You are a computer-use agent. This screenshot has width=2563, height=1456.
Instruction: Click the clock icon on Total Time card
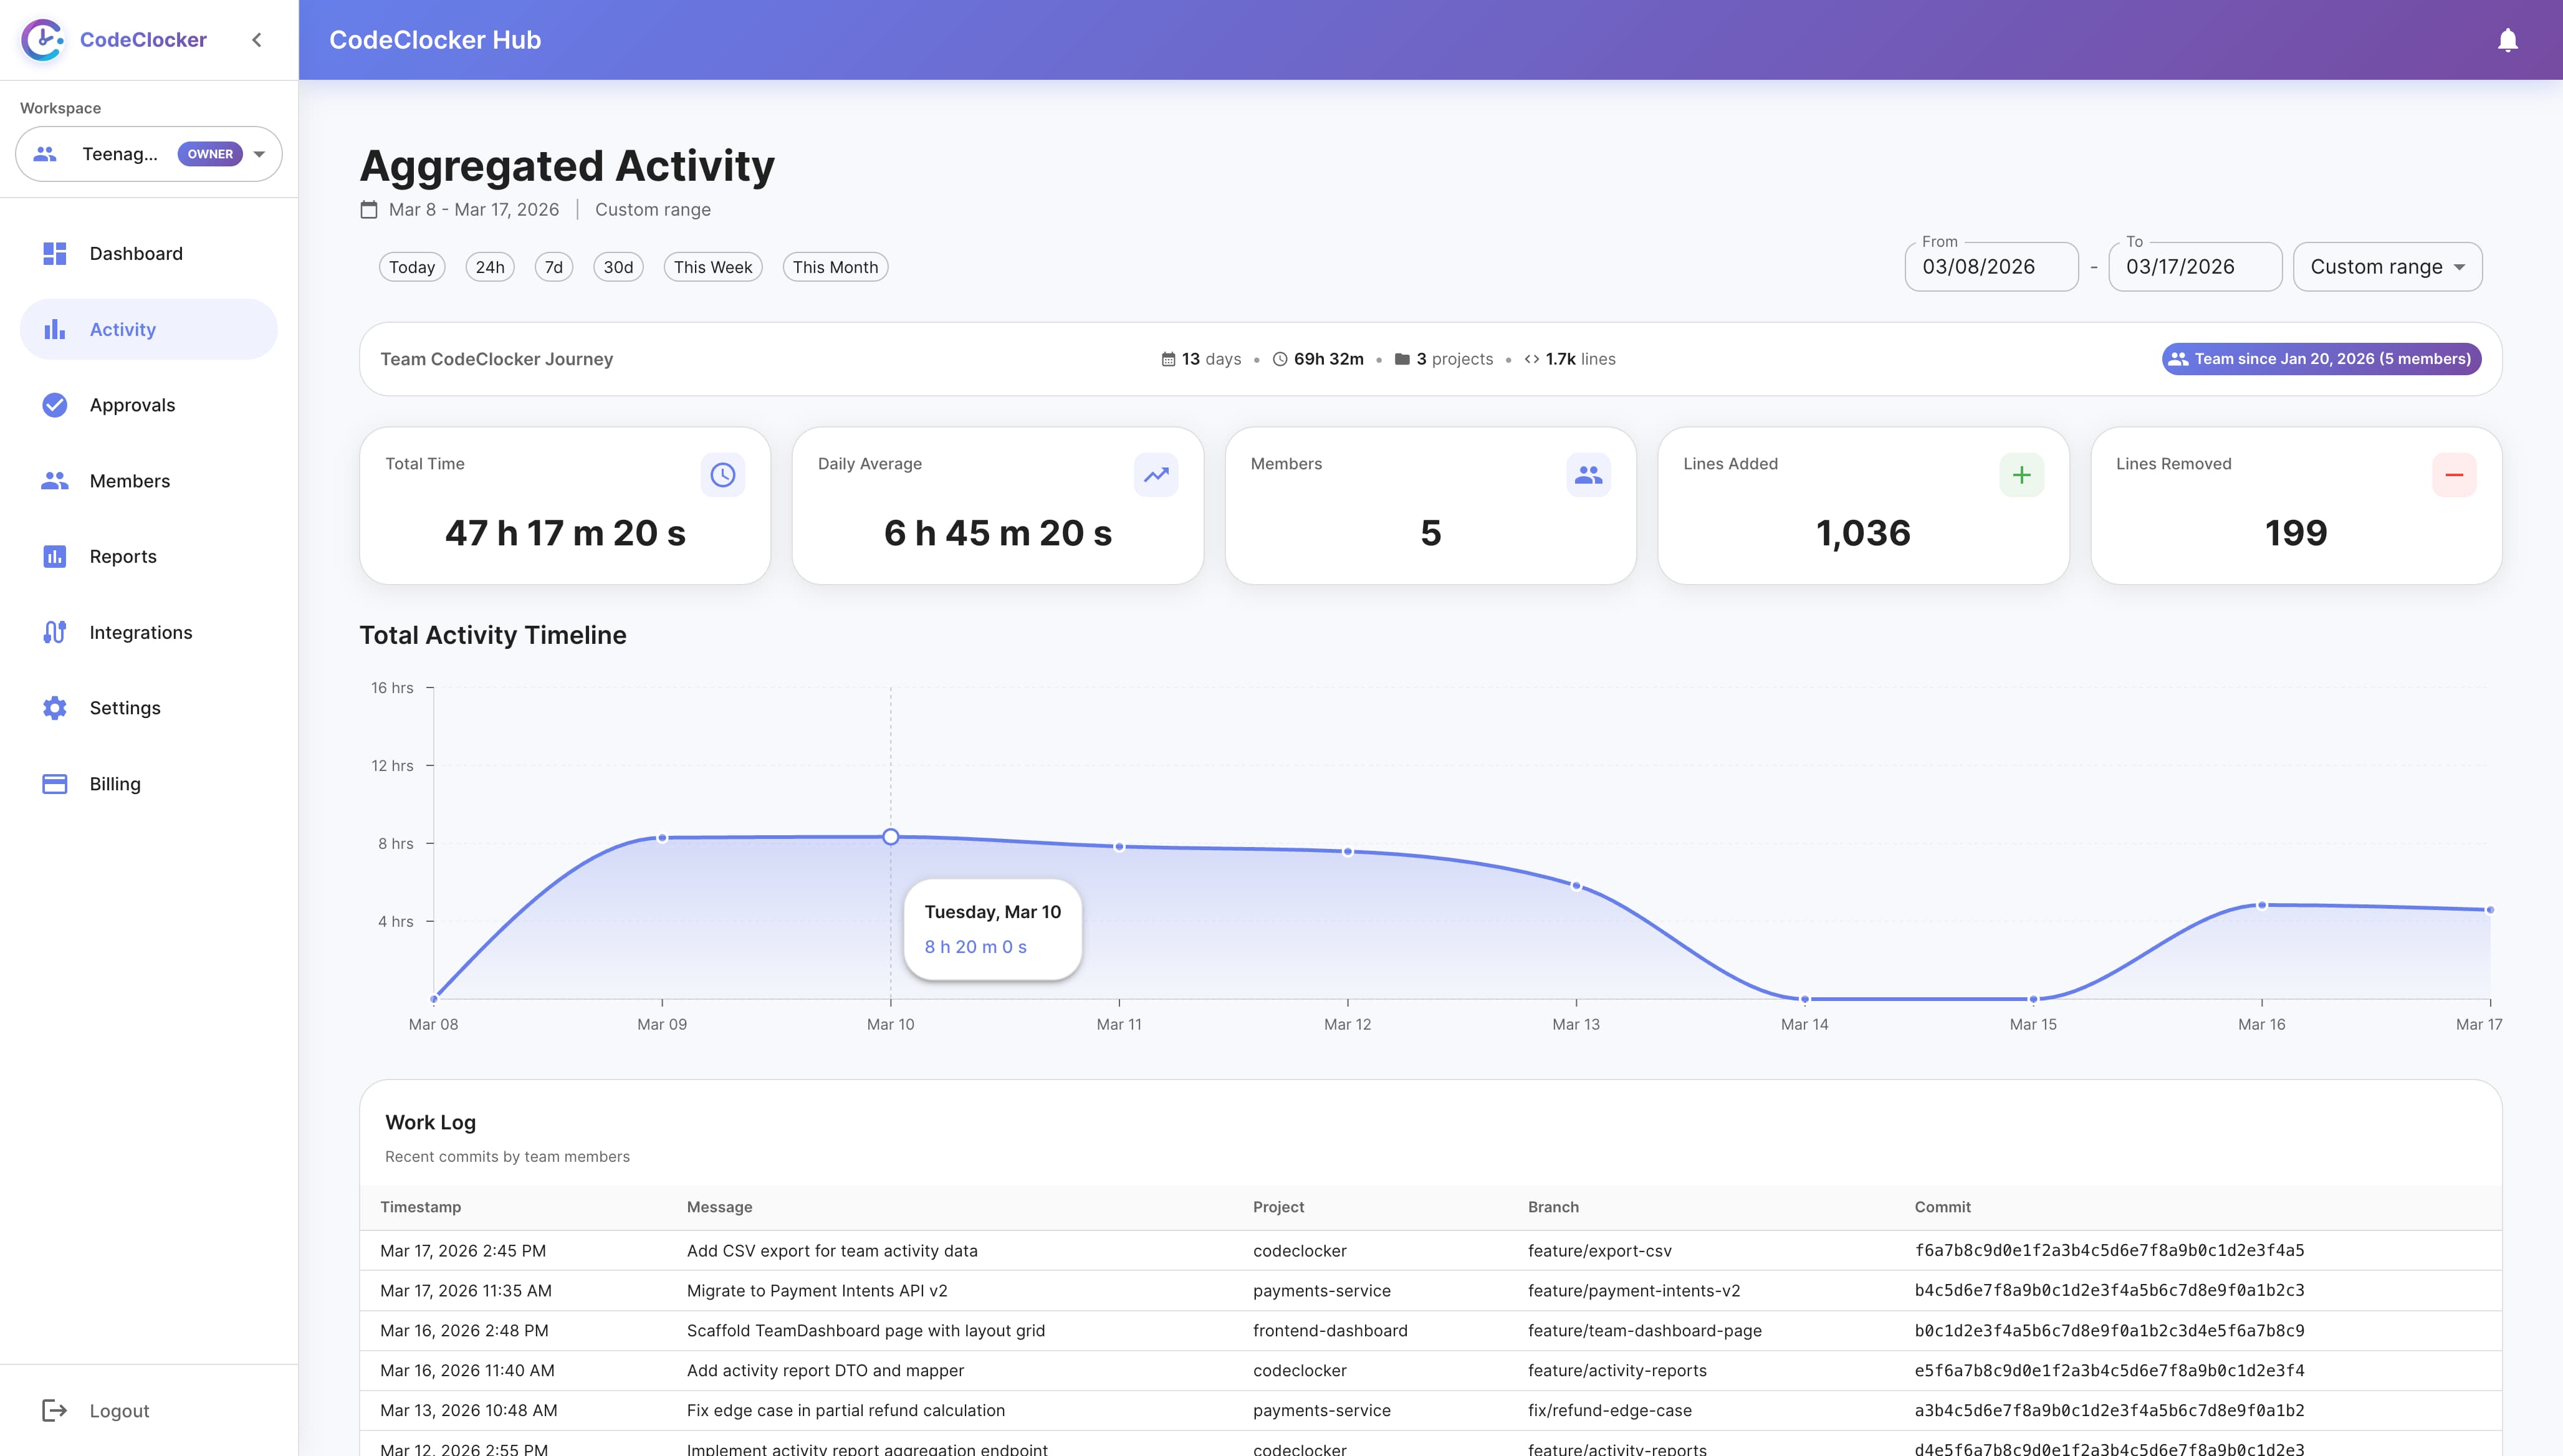pyautogui.click(x=723, y=475)
